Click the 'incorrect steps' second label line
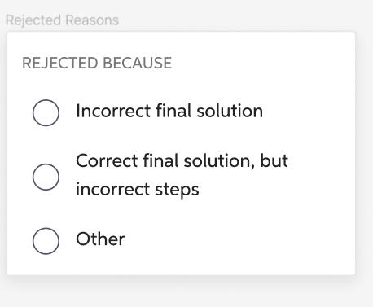Screen dimensions: 373x307 pyautogui.click(x=138, y=189)
